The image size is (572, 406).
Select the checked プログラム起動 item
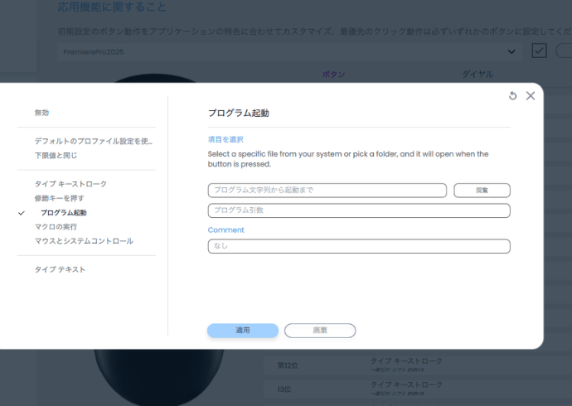(63, 213)
